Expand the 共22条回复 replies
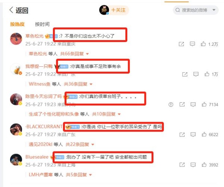 click(80, 144)
